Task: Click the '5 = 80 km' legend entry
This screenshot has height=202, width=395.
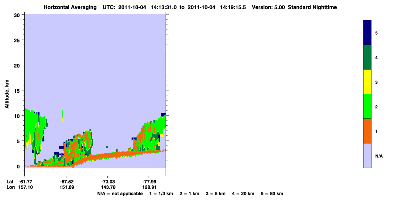Action: point(272,194)
